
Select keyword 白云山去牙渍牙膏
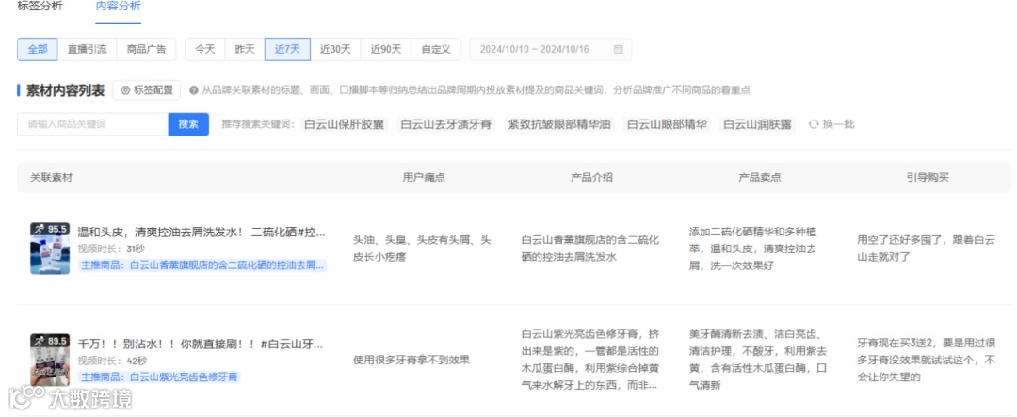[446, 124]
